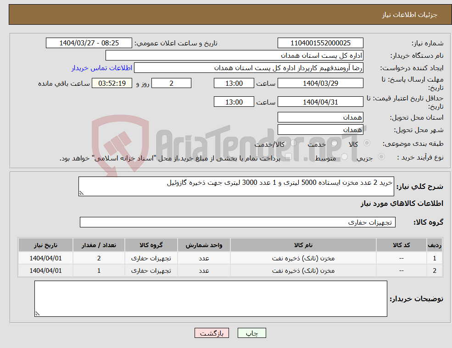Click quantity 2 in table row 1
452x348 pixels.
pos(99,259)
